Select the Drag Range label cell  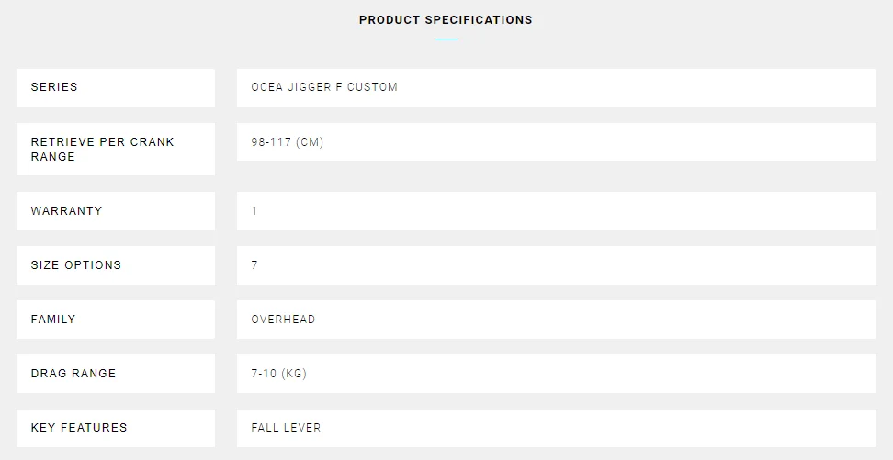coord(116,374)
